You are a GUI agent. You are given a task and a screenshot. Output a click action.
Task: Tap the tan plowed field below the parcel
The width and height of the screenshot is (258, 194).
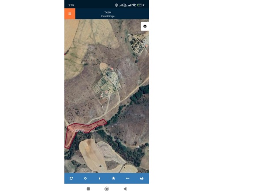coord(92,154)
